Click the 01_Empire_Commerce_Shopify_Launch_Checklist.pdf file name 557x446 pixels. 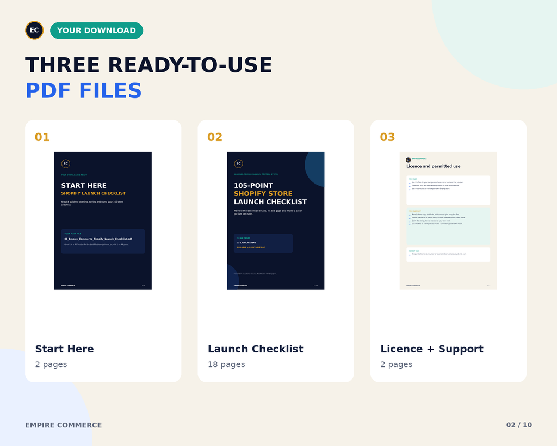click(x=98, y=239)
